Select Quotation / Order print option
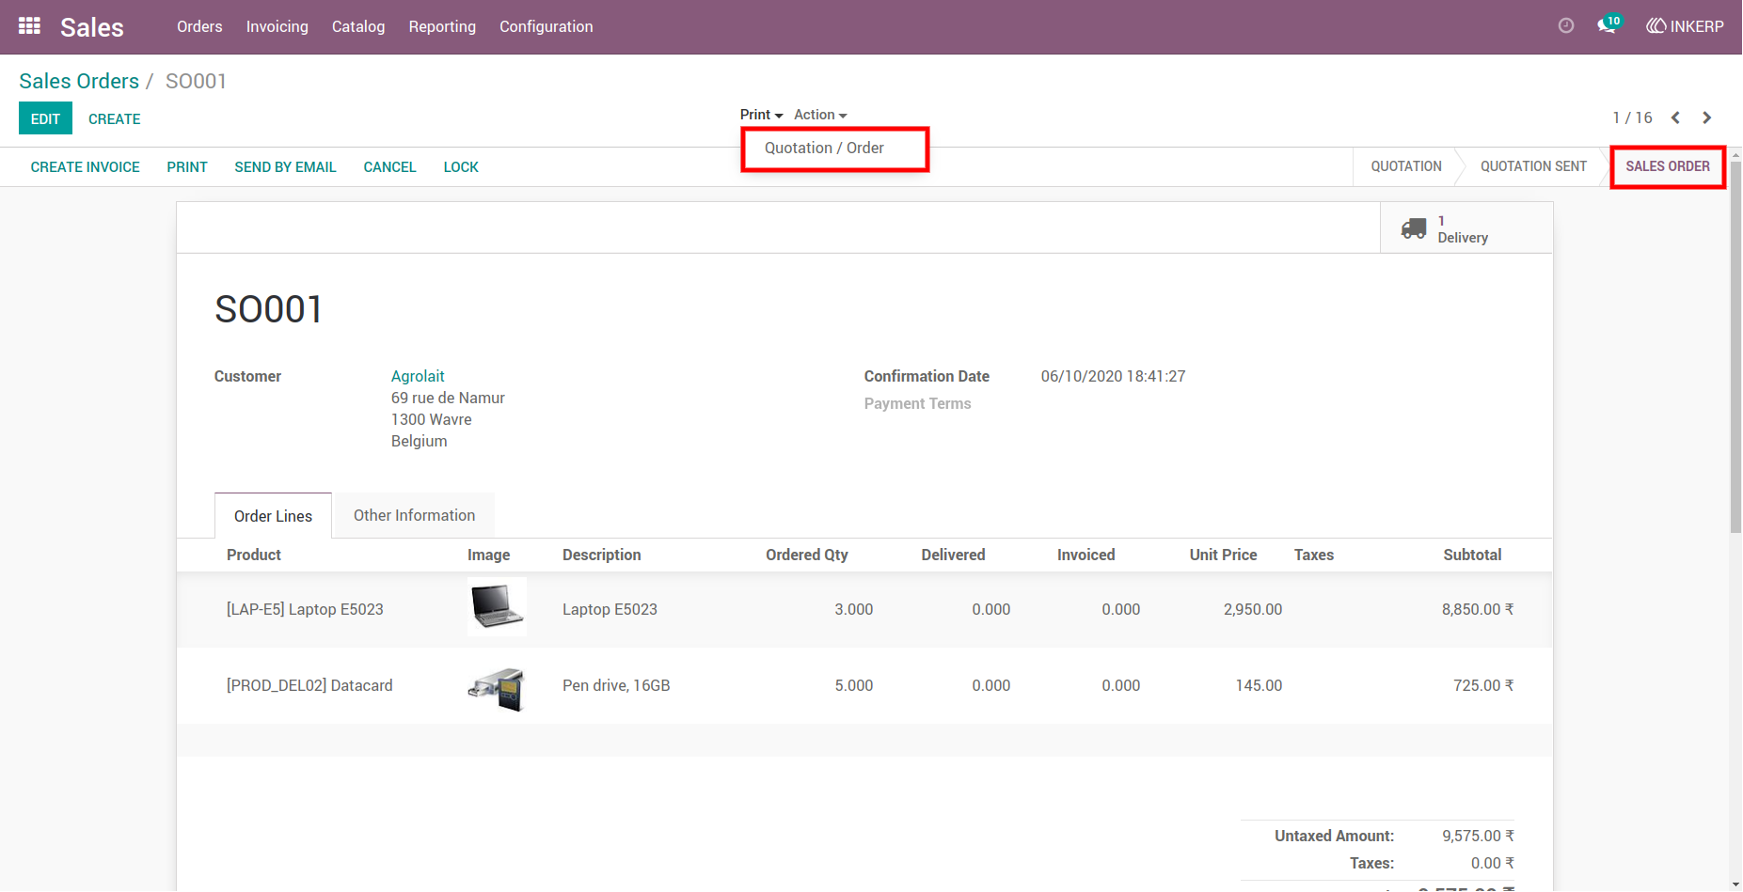This screenshot has width=1743, height=892. click(x=824, y=148)
